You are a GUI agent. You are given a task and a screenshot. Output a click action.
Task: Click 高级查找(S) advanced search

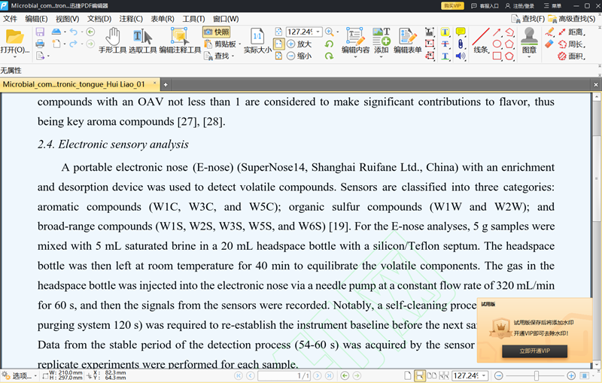(x=572, y=19)
